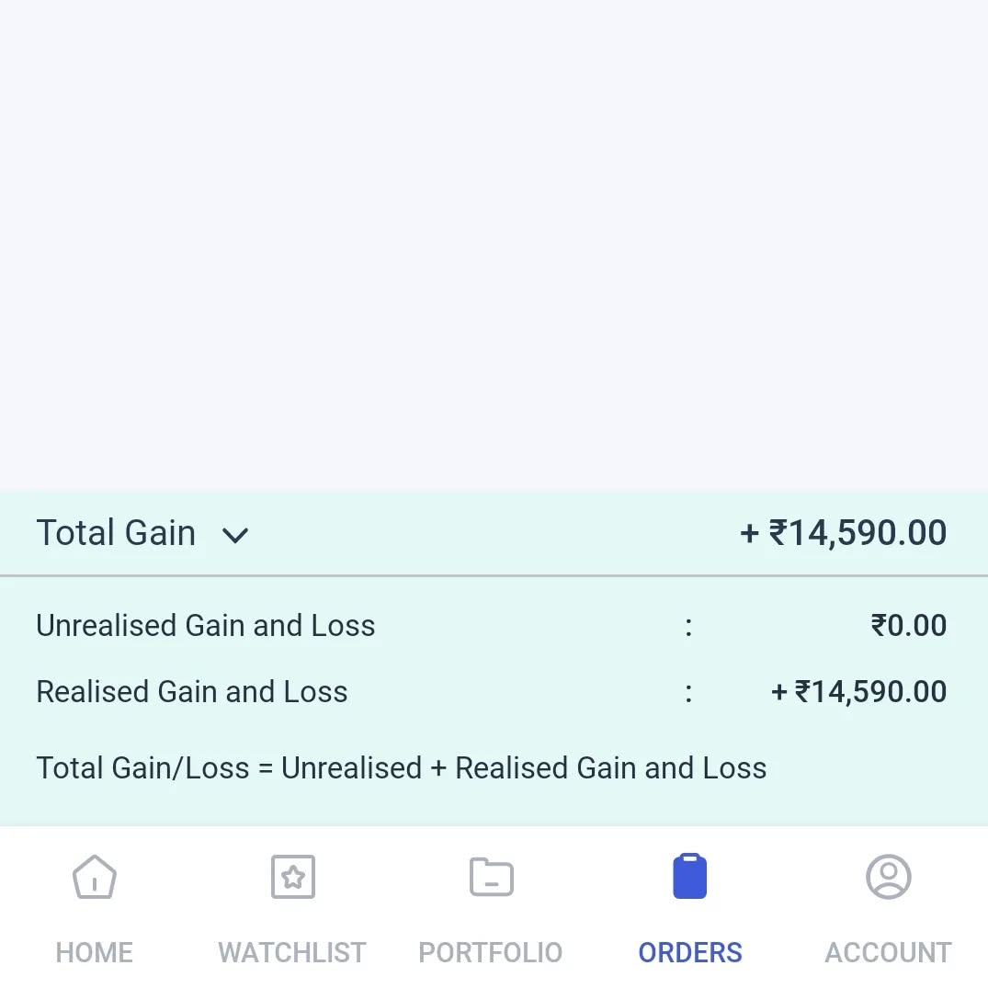The width and height of the screenshot is (988, 988).
Task: Select the PORTFOLIO tab label
Action: coord(491,952)
